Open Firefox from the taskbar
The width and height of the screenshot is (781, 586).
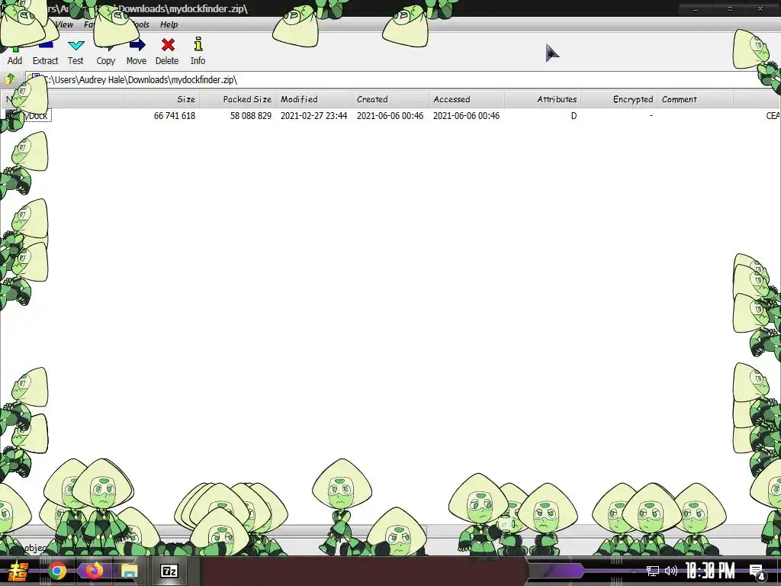click(93, 571)
